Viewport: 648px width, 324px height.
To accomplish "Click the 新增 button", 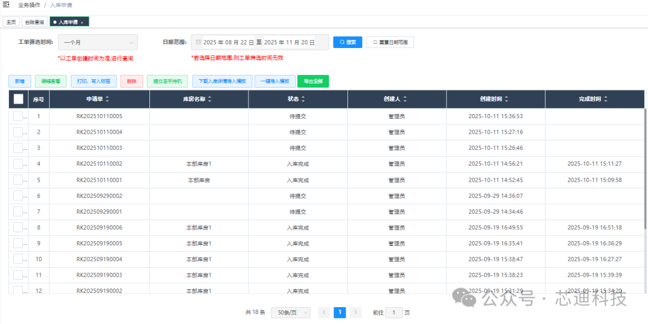I will pyautogui.click(x=19, y=82).
